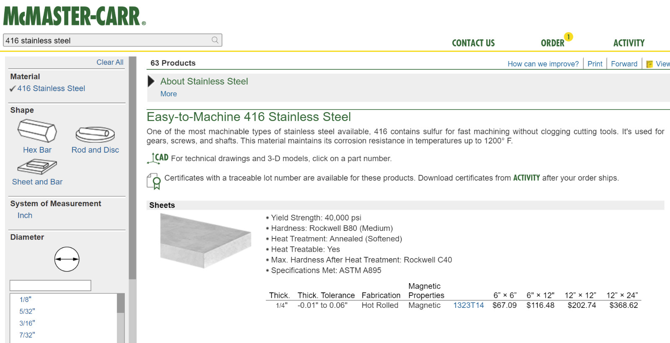
Task: Click the $202.74 price for 12" × 12"
Action: [x=582, y=305]
